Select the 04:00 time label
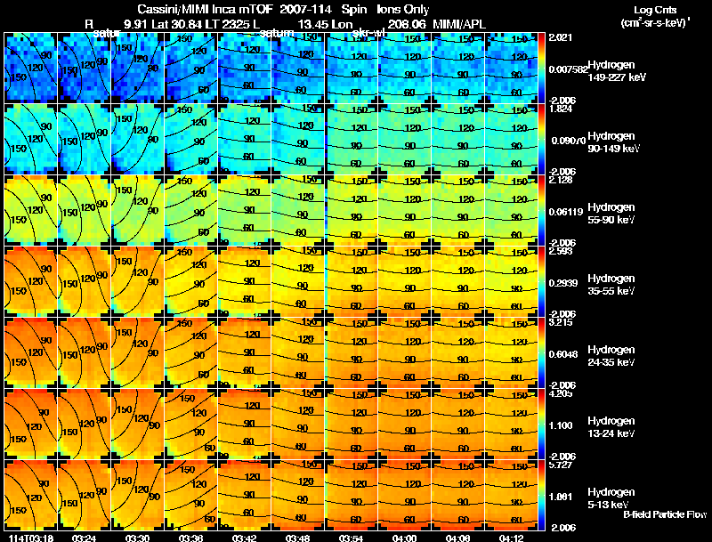 click(x=404, y=538)
